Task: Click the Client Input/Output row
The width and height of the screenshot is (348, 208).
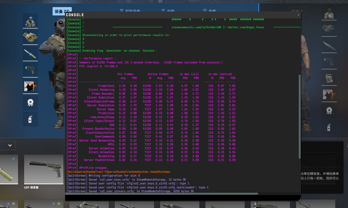Action: [151, 121]
